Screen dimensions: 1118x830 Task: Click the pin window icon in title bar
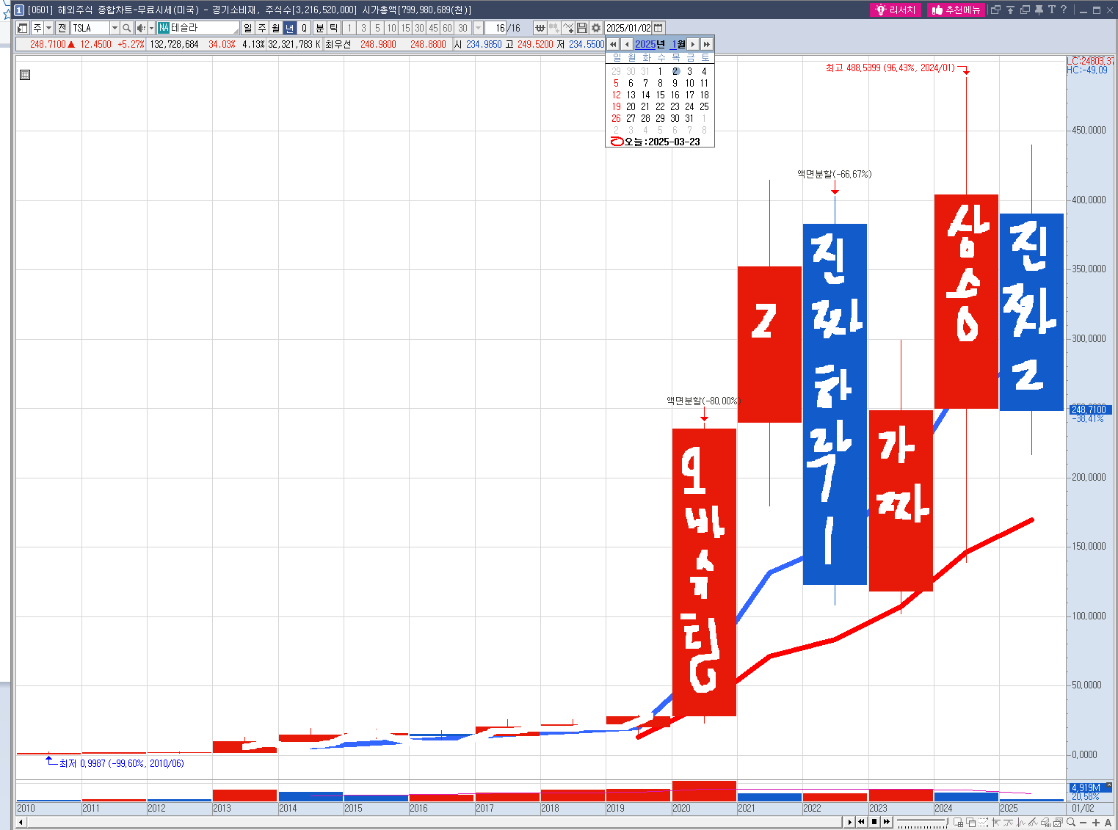pyautogui.click(x=1039, y=10)
